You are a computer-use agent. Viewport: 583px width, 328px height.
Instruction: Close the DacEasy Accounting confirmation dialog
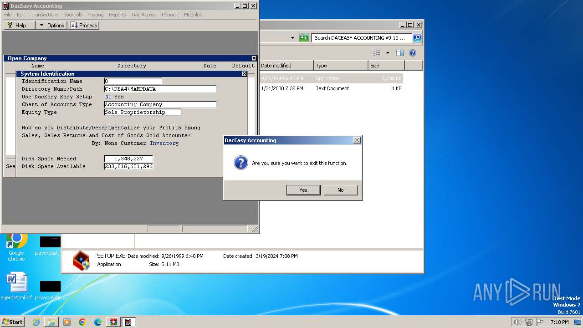357,140
